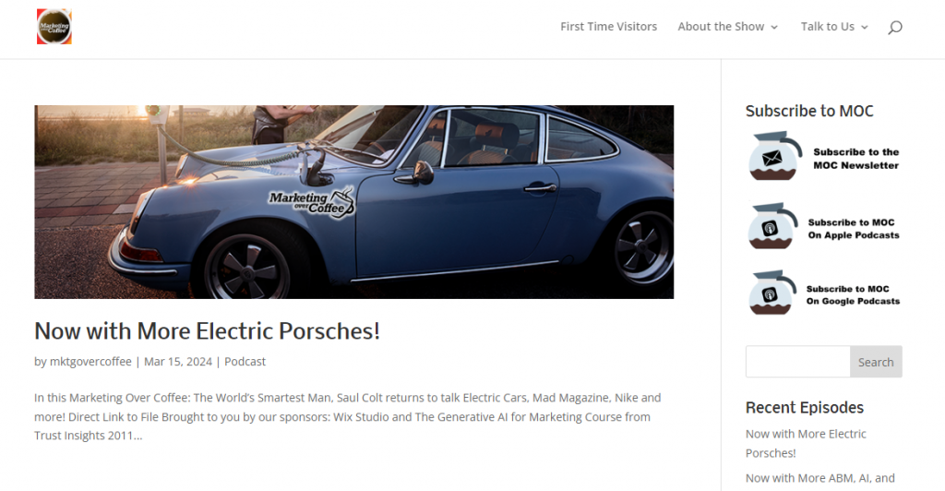The height and width of the screenshot is (491, 945).
Task: Click the newsletter coffee pot envelope icon
Action: (x=774, y=156)
